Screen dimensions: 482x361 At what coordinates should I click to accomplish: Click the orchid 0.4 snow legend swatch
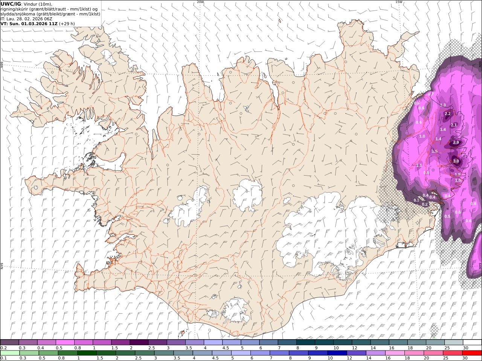click(46, 342)
